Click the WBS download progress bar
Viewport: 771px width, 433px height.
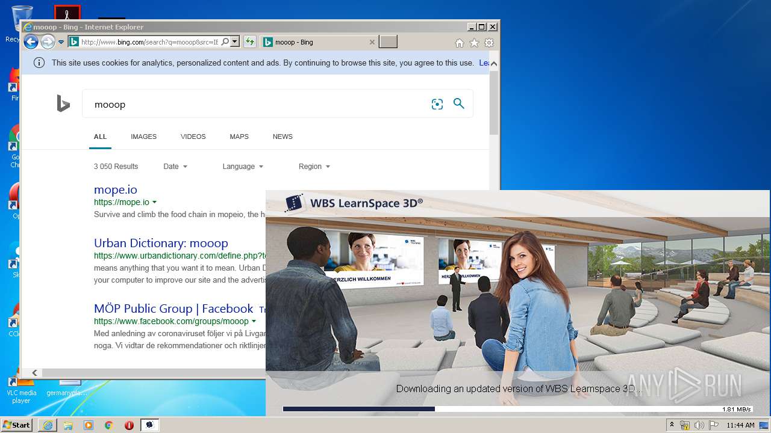coord(517,409)
